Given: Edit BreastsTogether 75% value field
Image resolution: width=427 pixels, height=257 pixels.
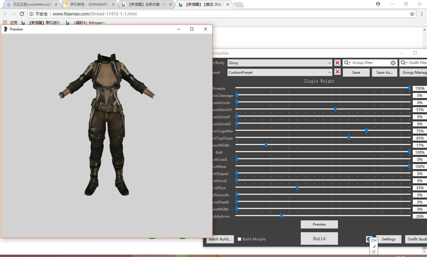Looking at the screenshot, I should 420,131.
